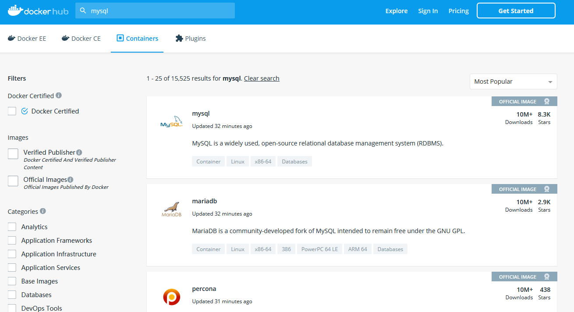Click the puzzle piece Plugins icon

[x=179, y=38]
